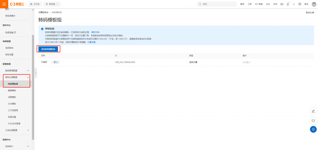Open the 支持 menu
This screenshot has width=318, height=150.
point(275,4)
